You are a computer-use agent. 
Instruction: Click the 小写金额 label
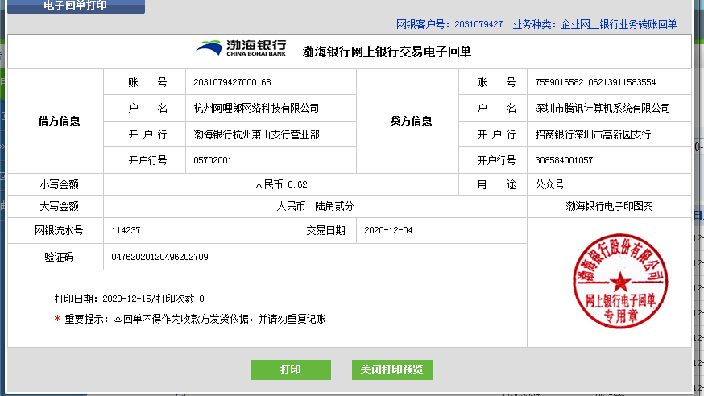click(60, 184)
